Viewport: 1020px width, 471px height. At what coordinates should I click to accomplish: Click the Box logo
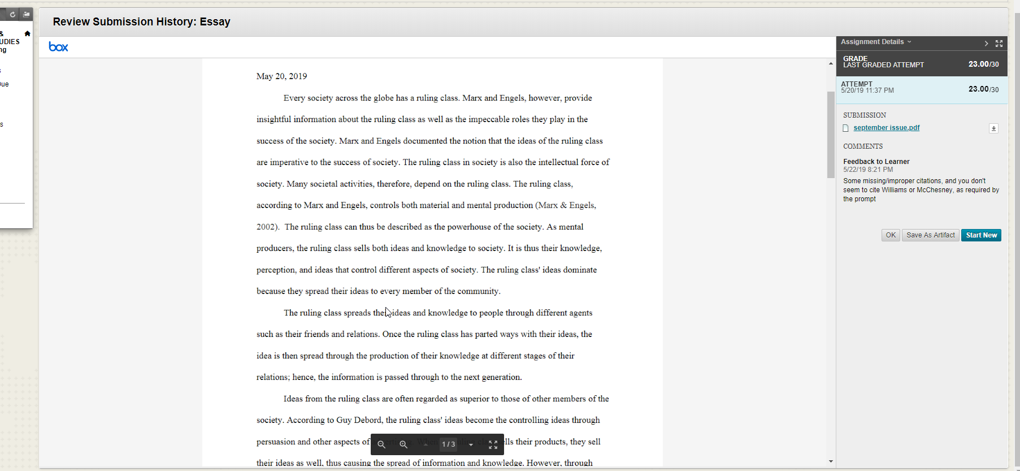coord(58,47)
